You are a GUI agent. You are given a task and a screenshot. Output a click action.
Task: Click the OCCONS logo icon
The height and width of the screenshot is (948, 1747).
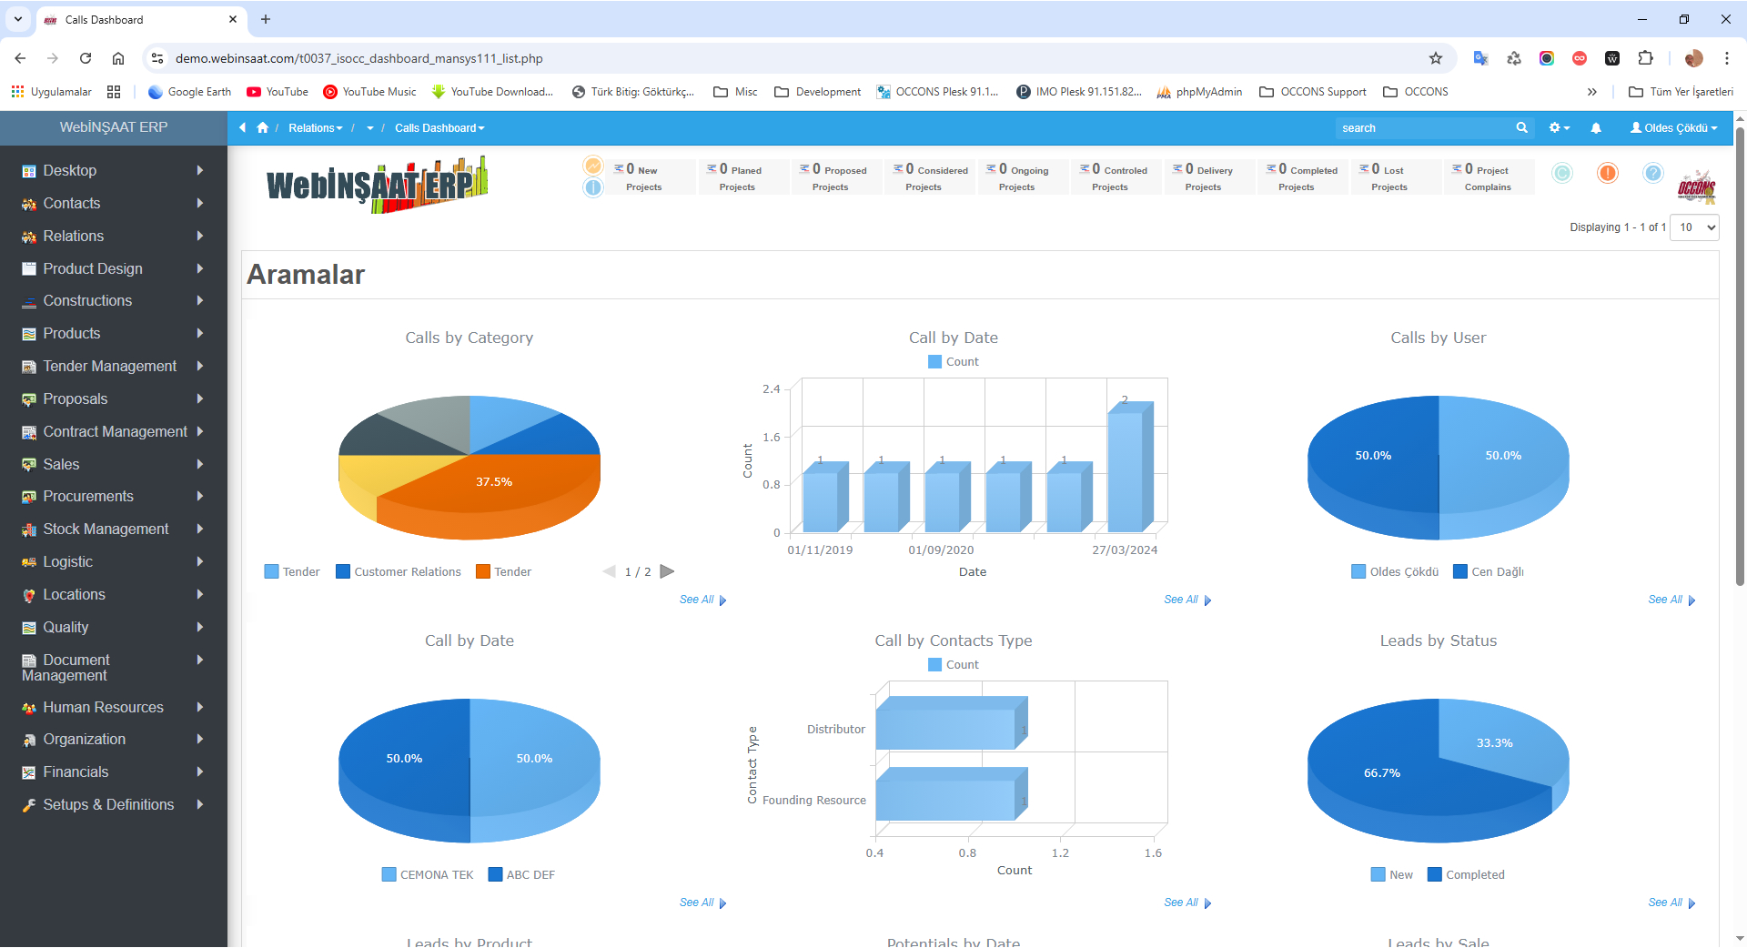pyautogui.click(x=1696, y=187)
